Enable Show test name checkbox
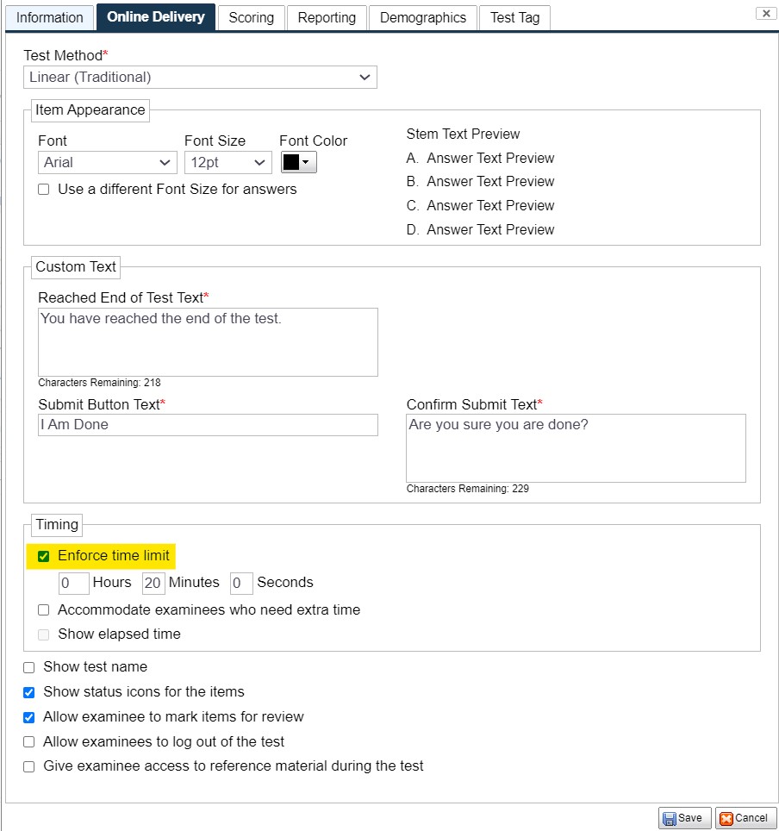This screenshot has width=779, height=831. pyautogui.click(x=29, y=667)
